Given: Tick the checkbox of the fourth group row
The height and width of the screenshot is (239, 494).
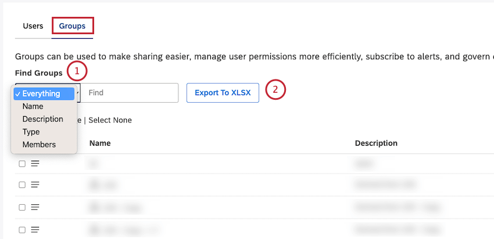Looking at the screenshot, I should [22, 230].
